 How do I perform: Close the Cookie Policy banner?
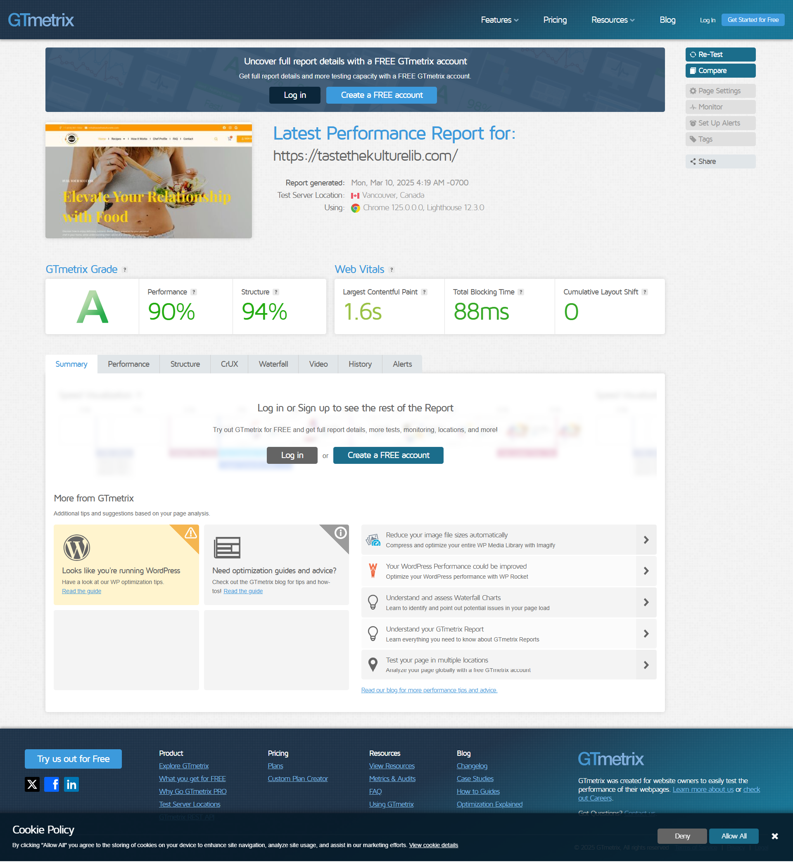coord(774,836)
